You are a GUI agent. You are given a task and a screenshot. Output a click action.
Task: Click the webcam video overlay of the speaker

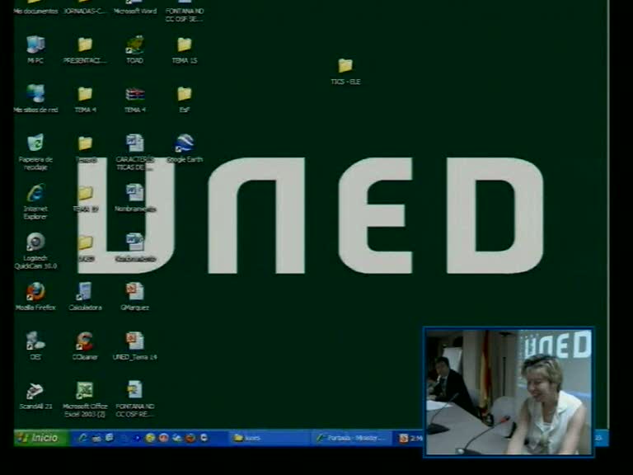click(x=509, y=392)
